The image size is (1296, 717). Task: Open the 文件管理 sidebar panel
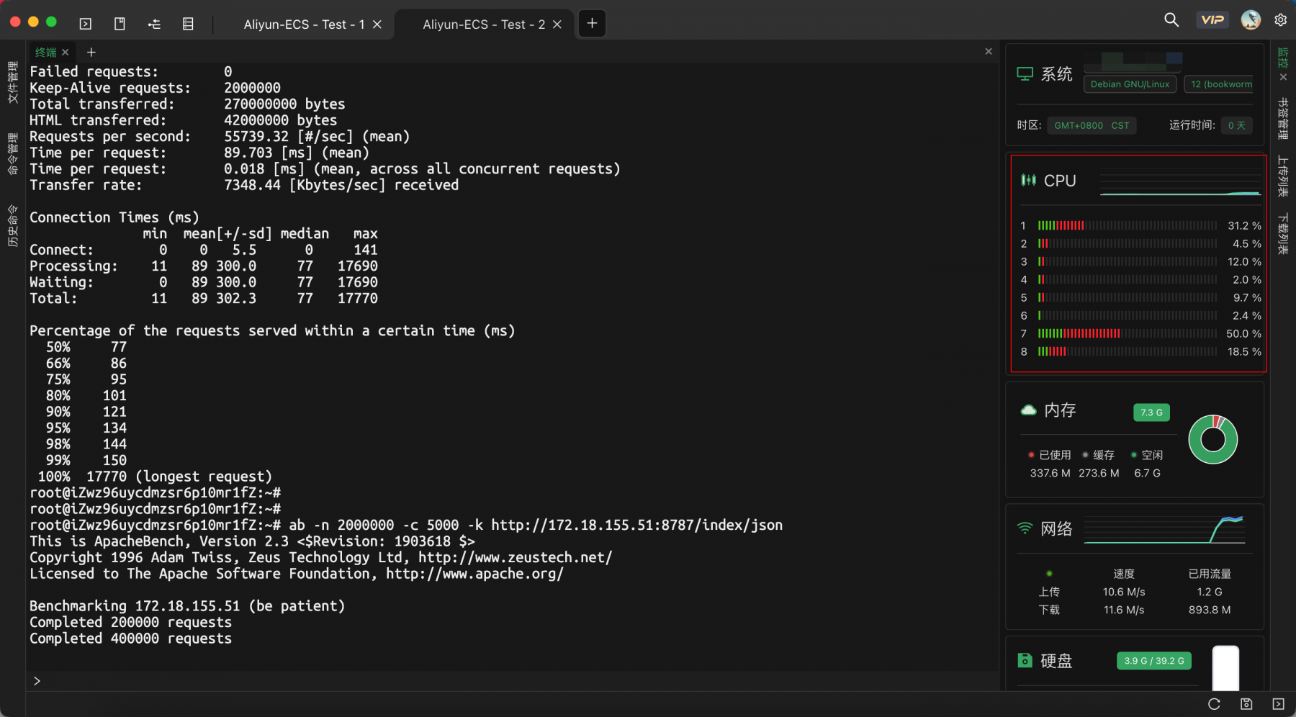tap(12, 82)
